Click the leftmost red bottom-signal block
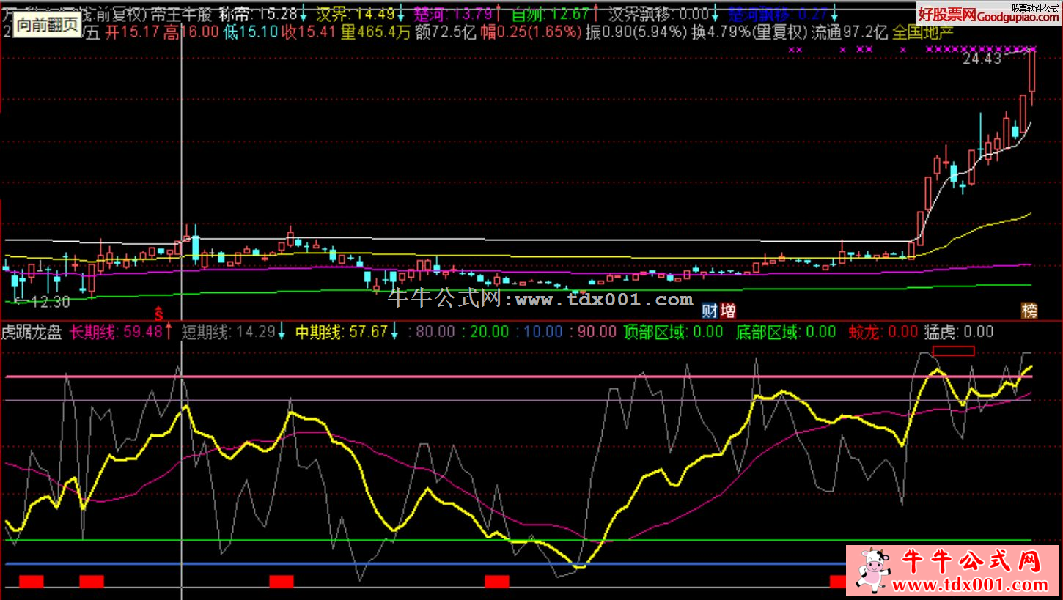Image resolution: width=1063 pixels, height=600 pixels. pyautogui.click(x=32, y=582)
